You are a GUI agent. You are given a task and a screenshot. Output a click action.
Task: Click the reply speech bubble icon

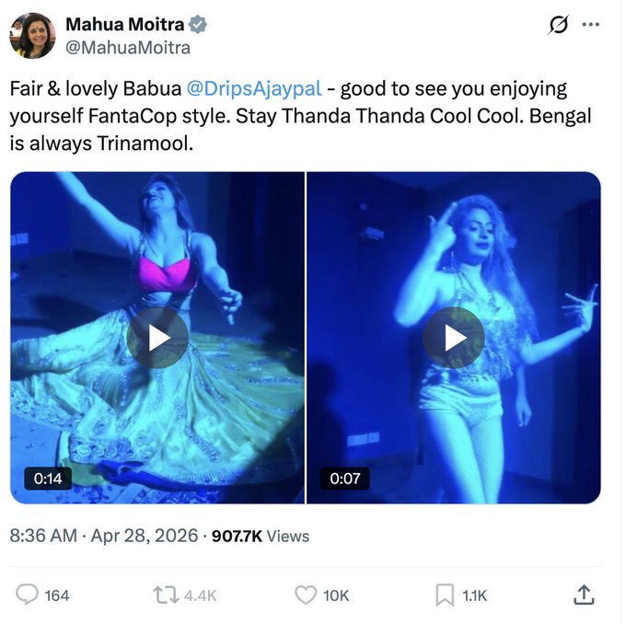pyautogui.click(x=28, y=595)
